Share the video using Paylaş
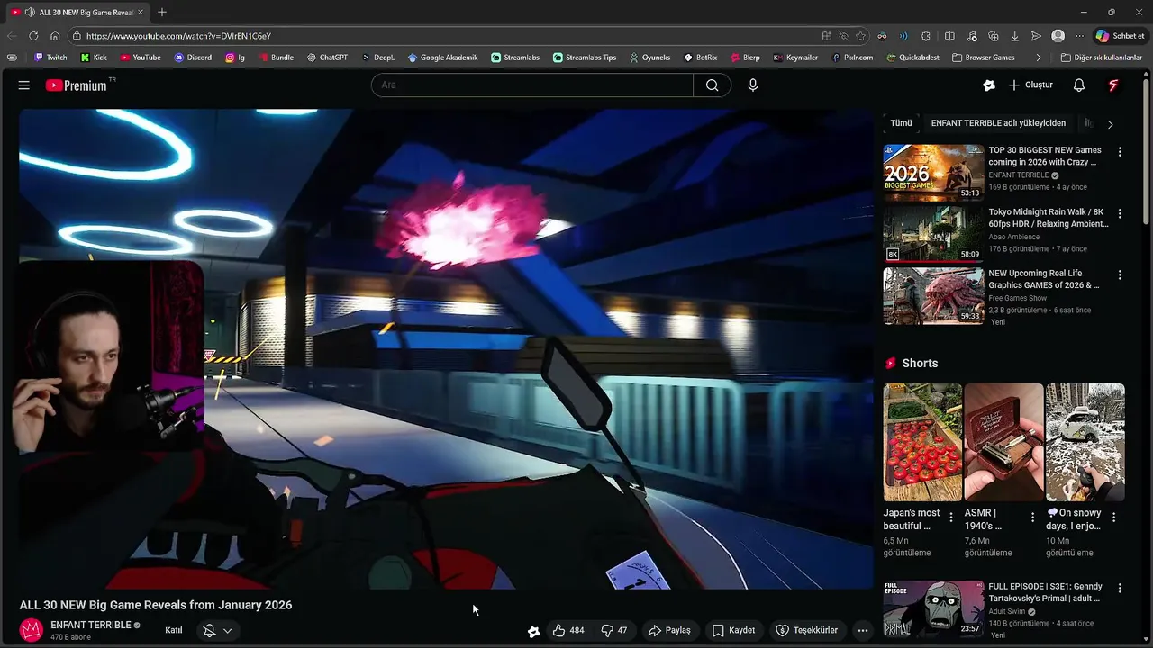 click(669, 630)
